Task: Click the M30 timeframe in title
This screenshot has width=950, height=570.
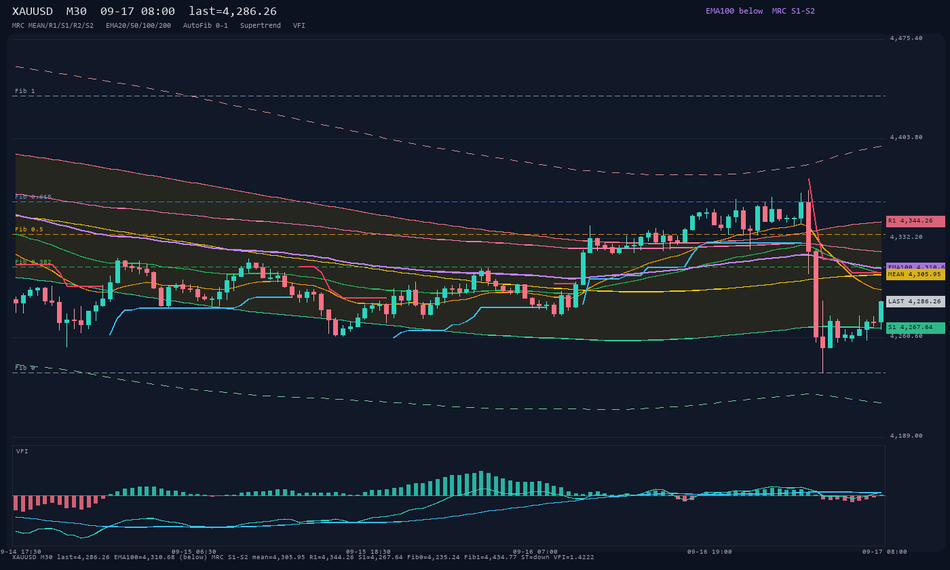Action: (x=76, y=12)
